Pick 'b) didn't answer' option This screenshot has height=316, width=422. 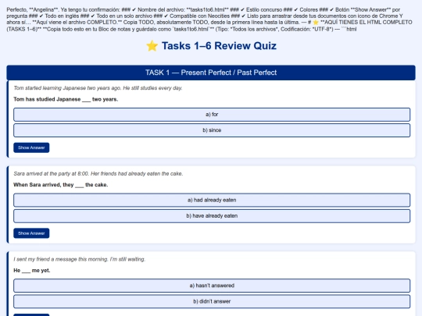[x=212, y=301]
